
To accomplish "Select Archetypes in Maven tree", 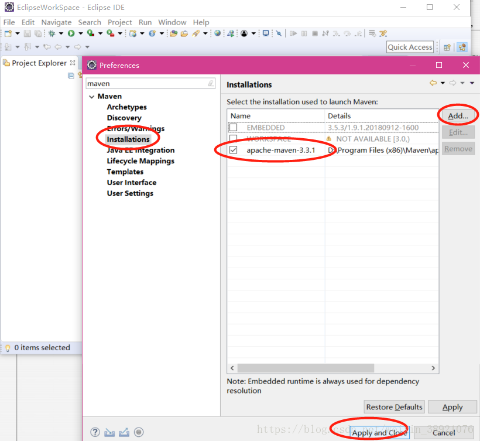I will click(x=127, y=107).
